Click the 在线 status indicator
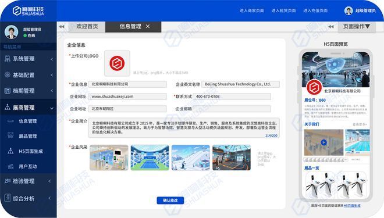Screen dimensions: 384x218 click(29, 35)
